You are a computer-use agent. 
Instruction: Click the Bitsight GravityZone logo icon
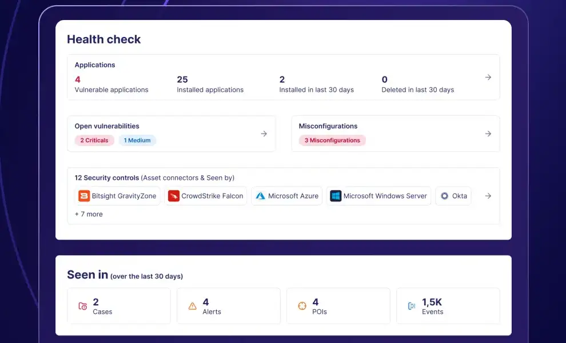pos(83,196)
